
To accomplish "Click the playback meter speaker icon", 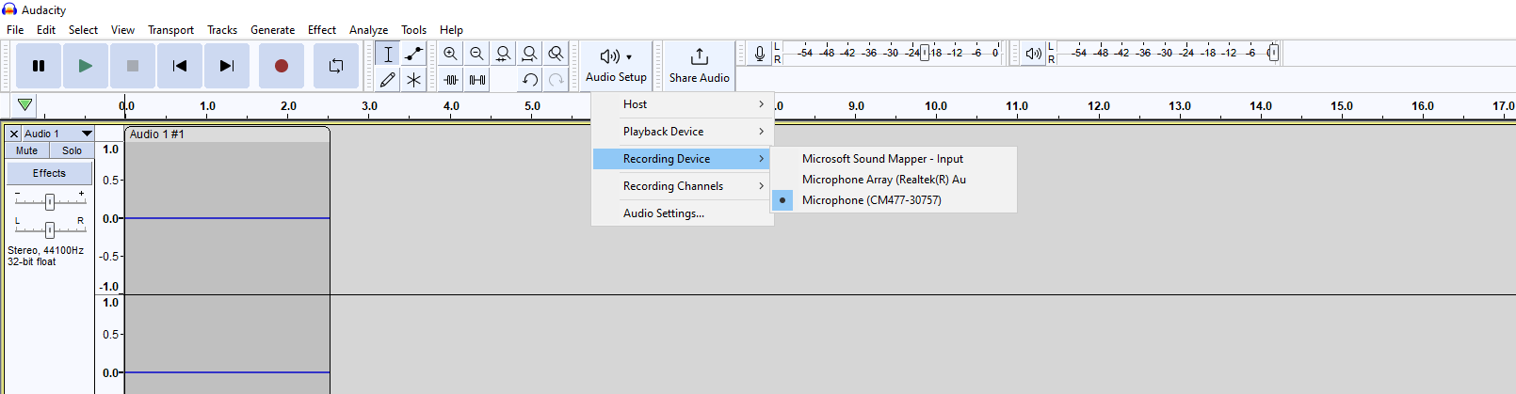I will (x=1033, y=54).
